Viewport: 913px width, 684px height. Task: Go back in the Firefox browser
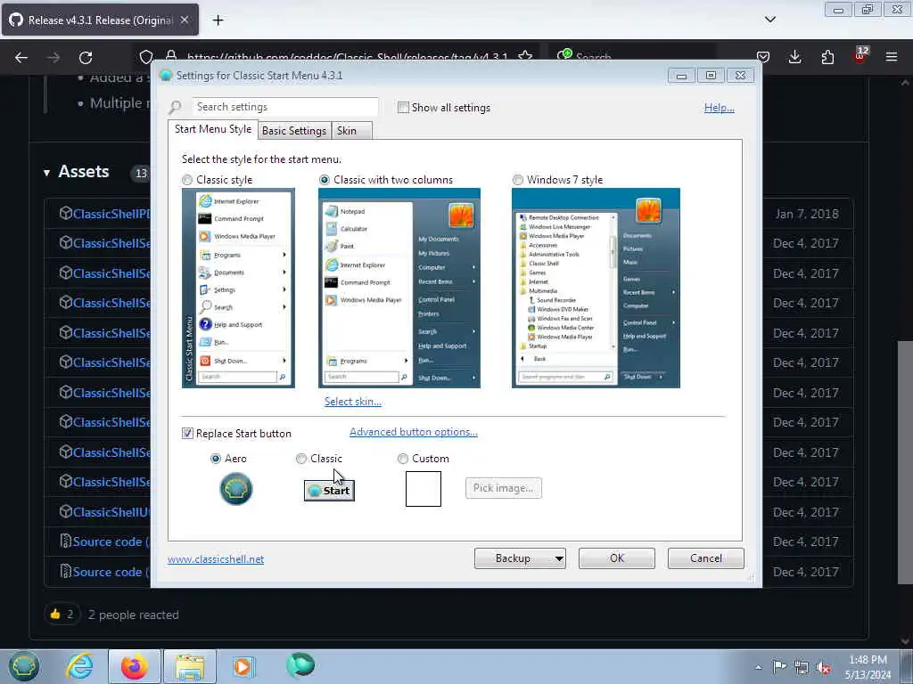(21, 58)
